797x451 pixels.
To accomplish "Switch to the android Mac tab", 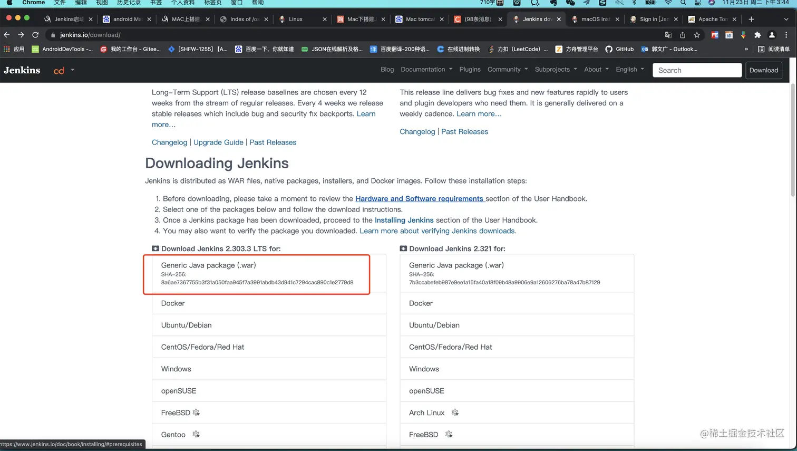I will (x=127, y=19).
